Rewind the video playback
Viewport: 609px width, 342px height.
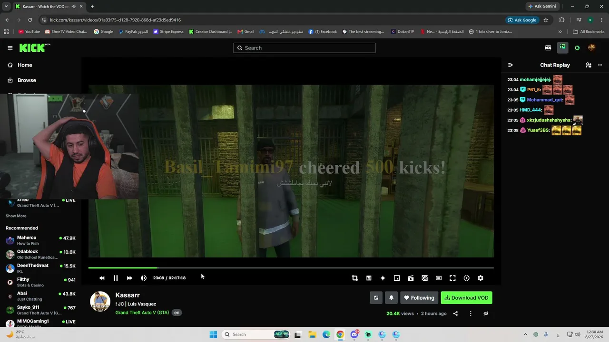pyautogui.click(x=102, y=278)
